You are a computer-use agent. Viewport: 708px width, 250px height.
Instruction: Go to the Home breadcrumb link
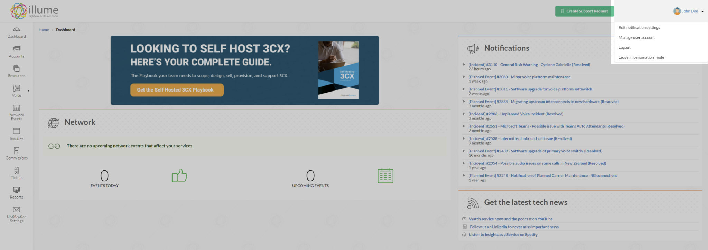tap(44, 30)
